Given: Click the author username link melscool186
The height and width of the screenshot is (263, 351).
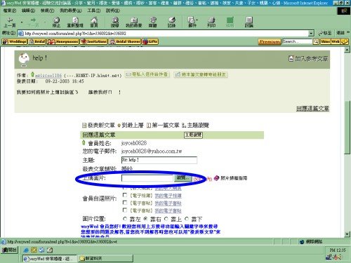Looking at the screenshot, I should (x=48, y=75).
